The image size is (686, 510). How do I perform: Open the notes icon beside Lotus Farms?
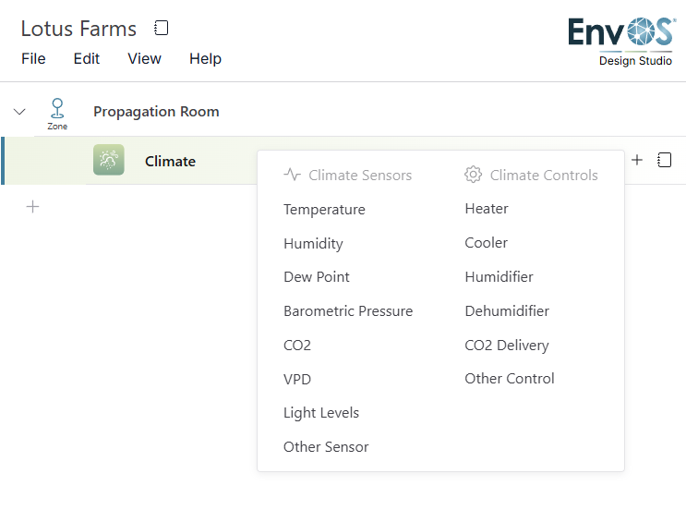tap(161, 28)
